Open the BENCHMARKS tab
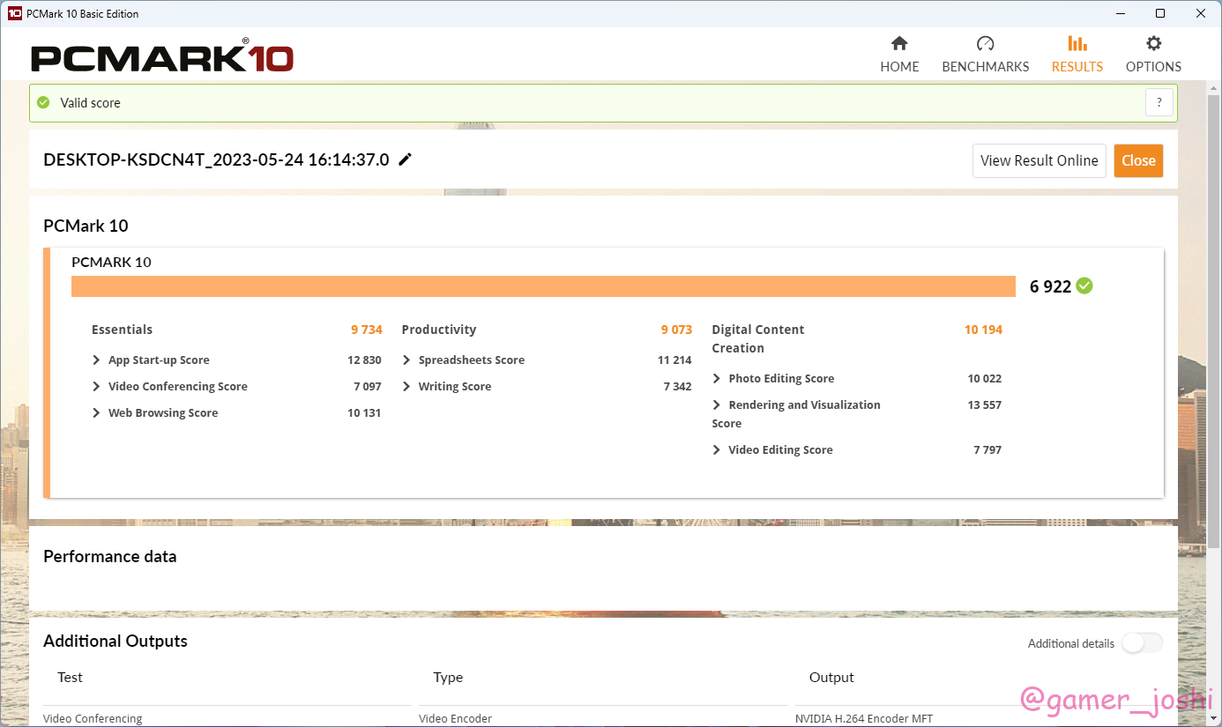 click(x=986, y=54)
